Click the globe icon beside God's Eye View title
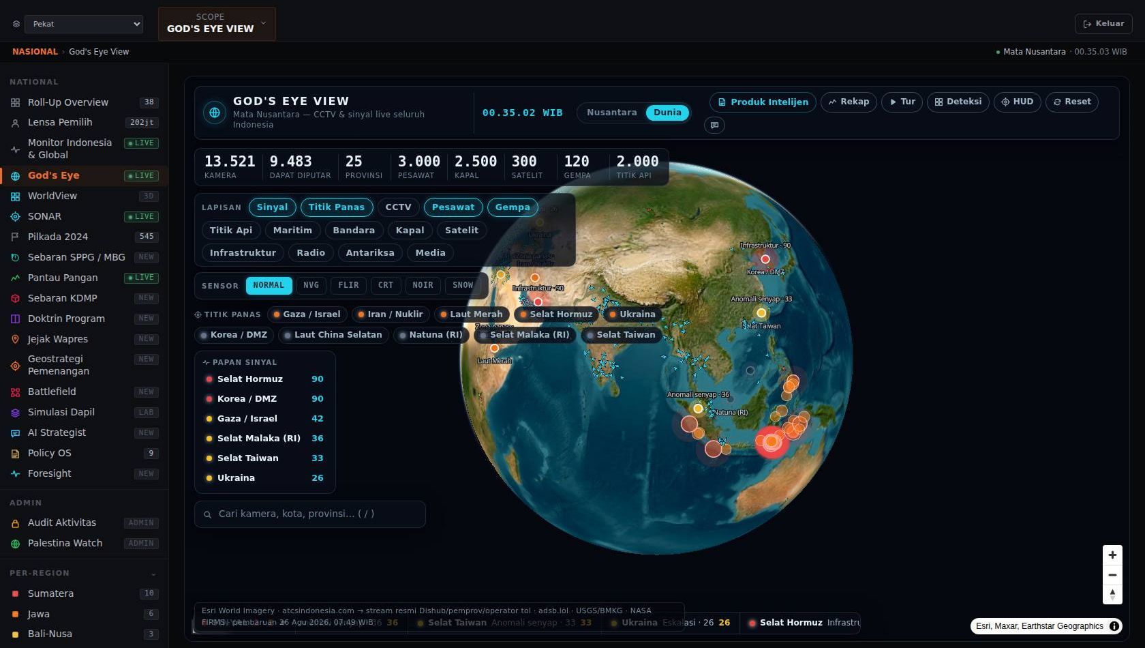The width and height of the screenshot is (1145, 648). [x=215, y=113]
